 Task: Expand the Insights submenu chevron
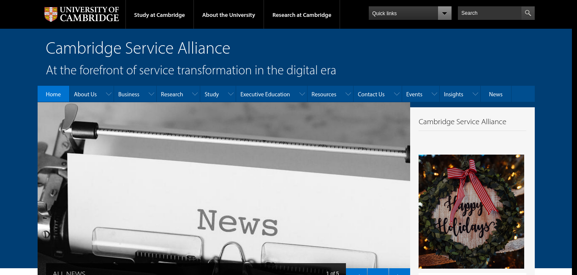click(475, 94)
